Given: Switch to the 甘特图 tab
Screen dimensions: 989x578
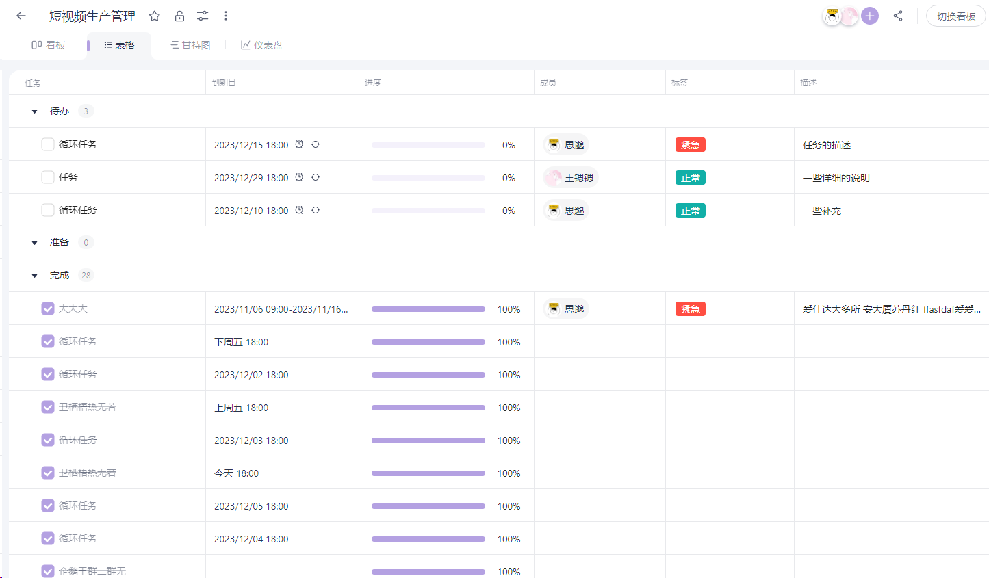Looking at the screenshot, I should [190, 45].
